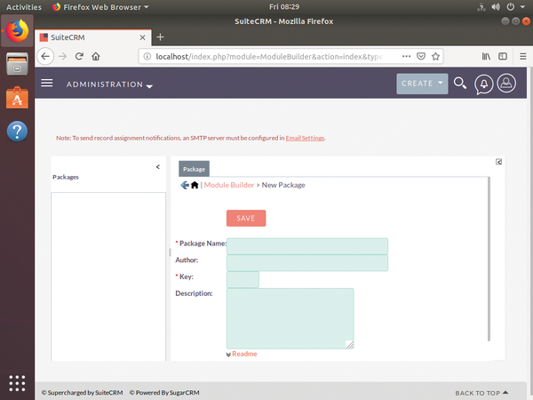The height and width of the screenshot is (400, 533).
Task: Click Back To Top
Action: point(481,393)
